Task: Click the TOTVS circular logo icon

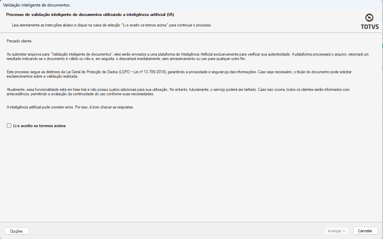Action: (x=369, y=18)
